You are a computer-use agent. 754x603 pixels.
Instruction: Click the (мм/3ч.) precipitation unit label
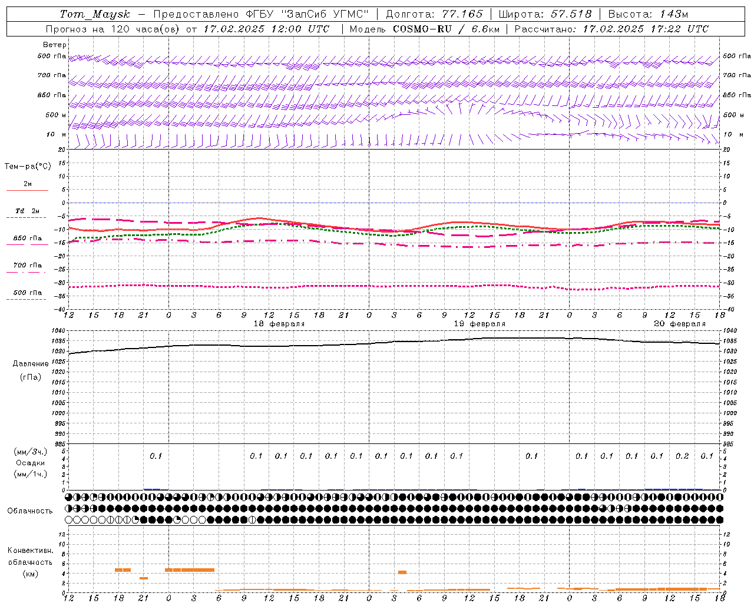coord(31,452)
